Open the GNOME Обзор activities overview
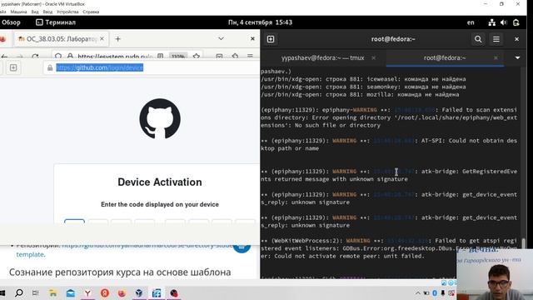The image size is (533, 300). 11,22
